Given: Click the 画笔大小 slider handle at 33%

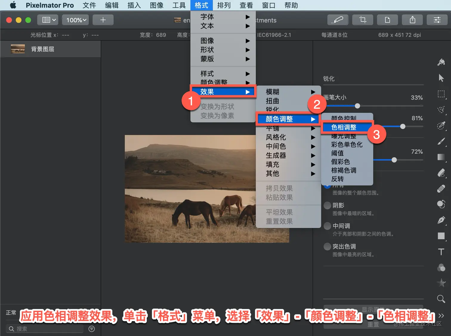Looking at the screenshot, I should (x=357, y=106).
